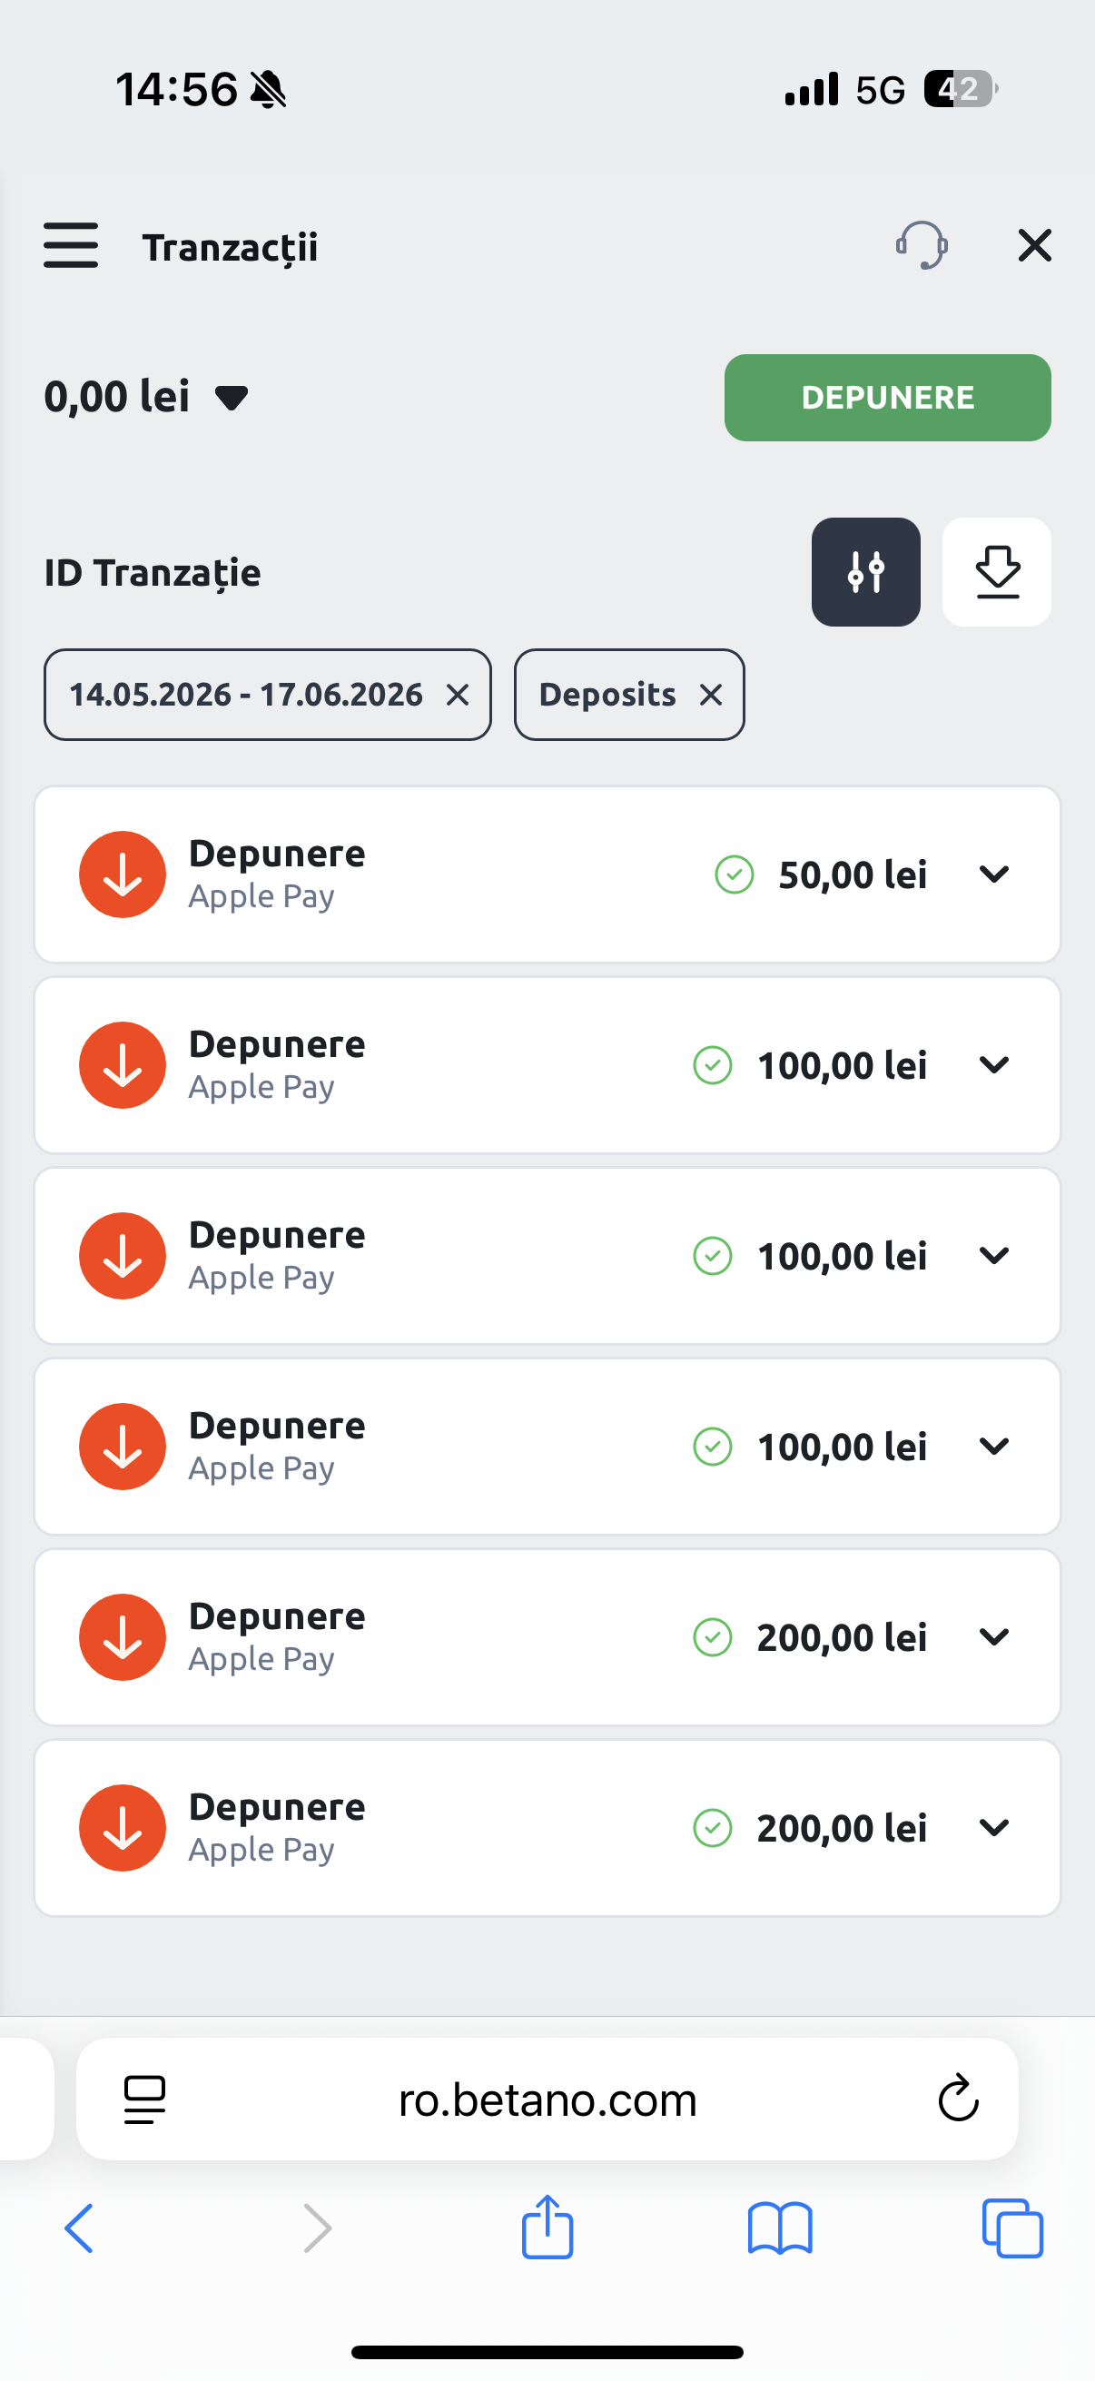
Task: Open the hamburger menu
Action: pyautogui.click(x=70, y=246)
